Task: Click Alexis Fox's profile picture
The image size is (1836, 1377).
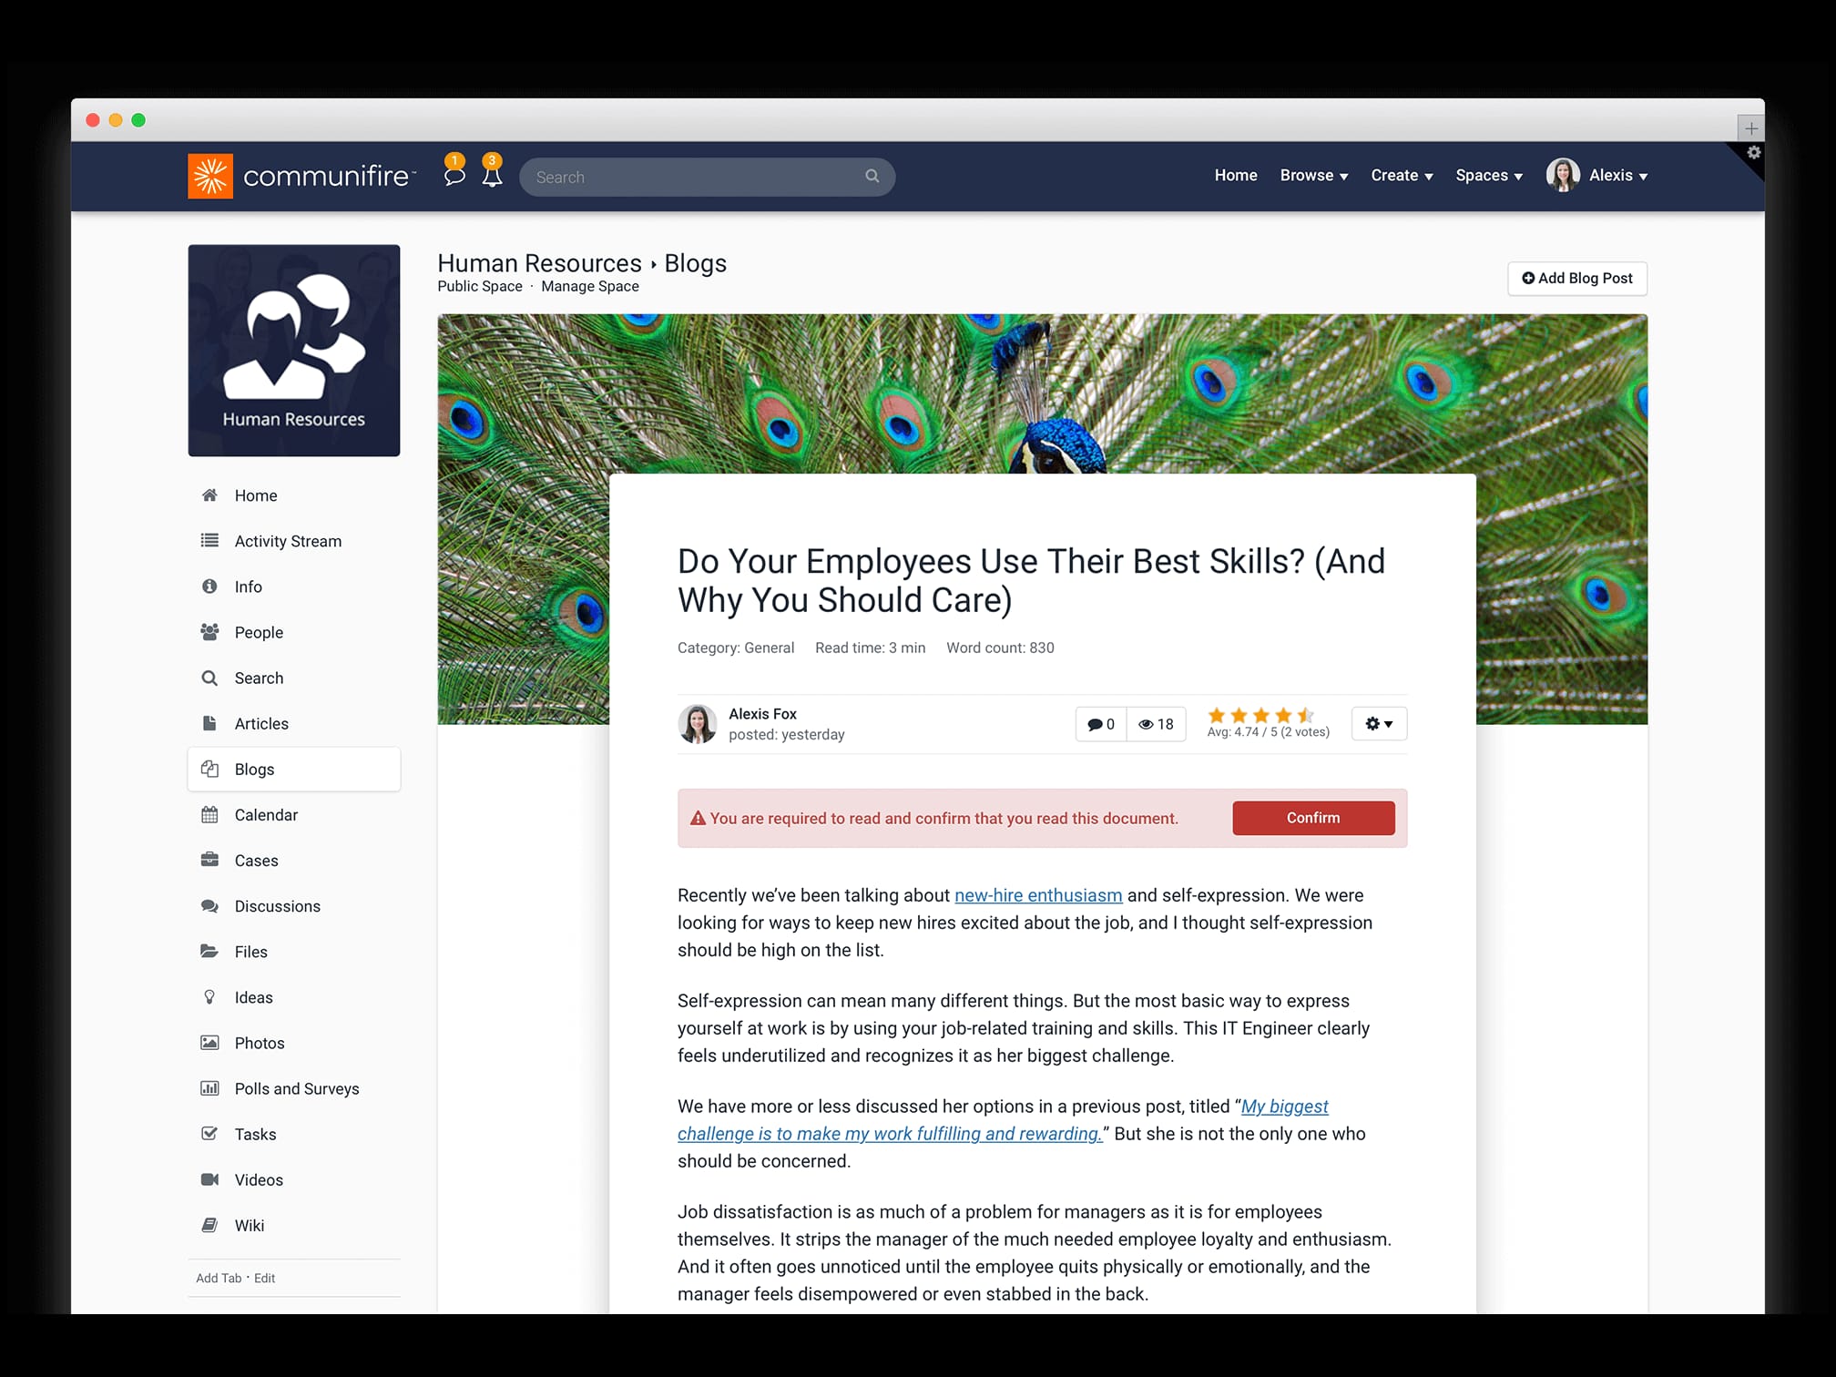Action: coord(698,724)
